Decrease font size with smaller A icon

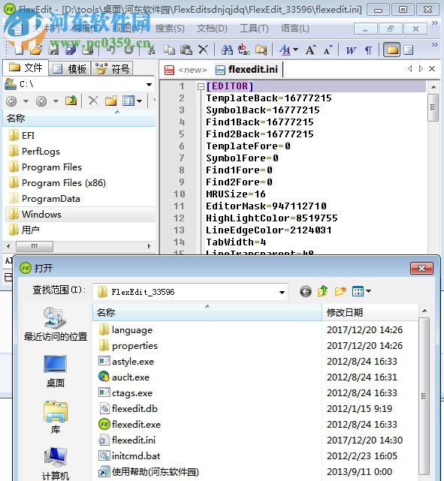pyautogui.click(x=328, y=50)
